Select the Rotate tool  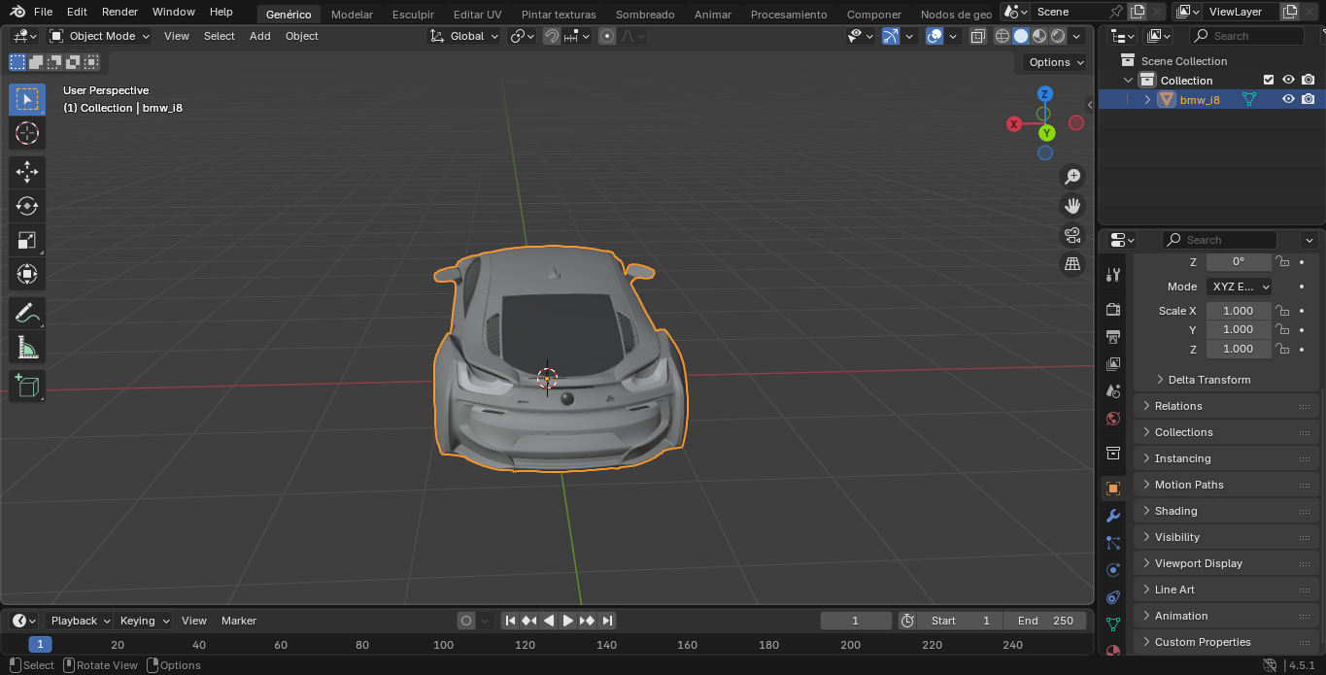pyautogui.click(x=27, y=206)
